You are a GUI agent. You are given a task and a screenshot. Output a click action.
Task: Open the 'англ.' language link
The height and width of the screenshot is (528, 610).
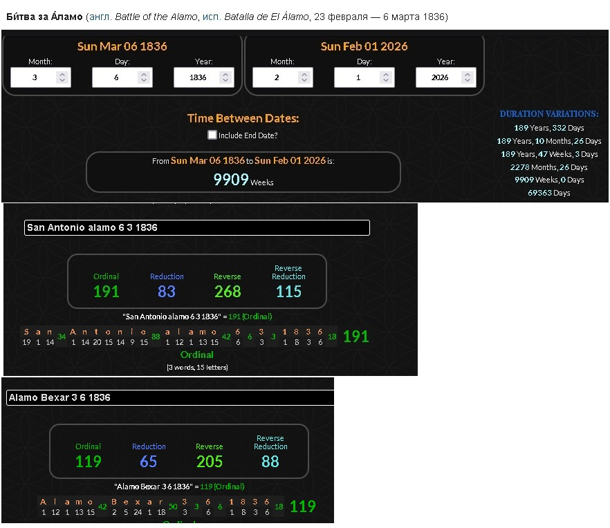tap(100, 17)
